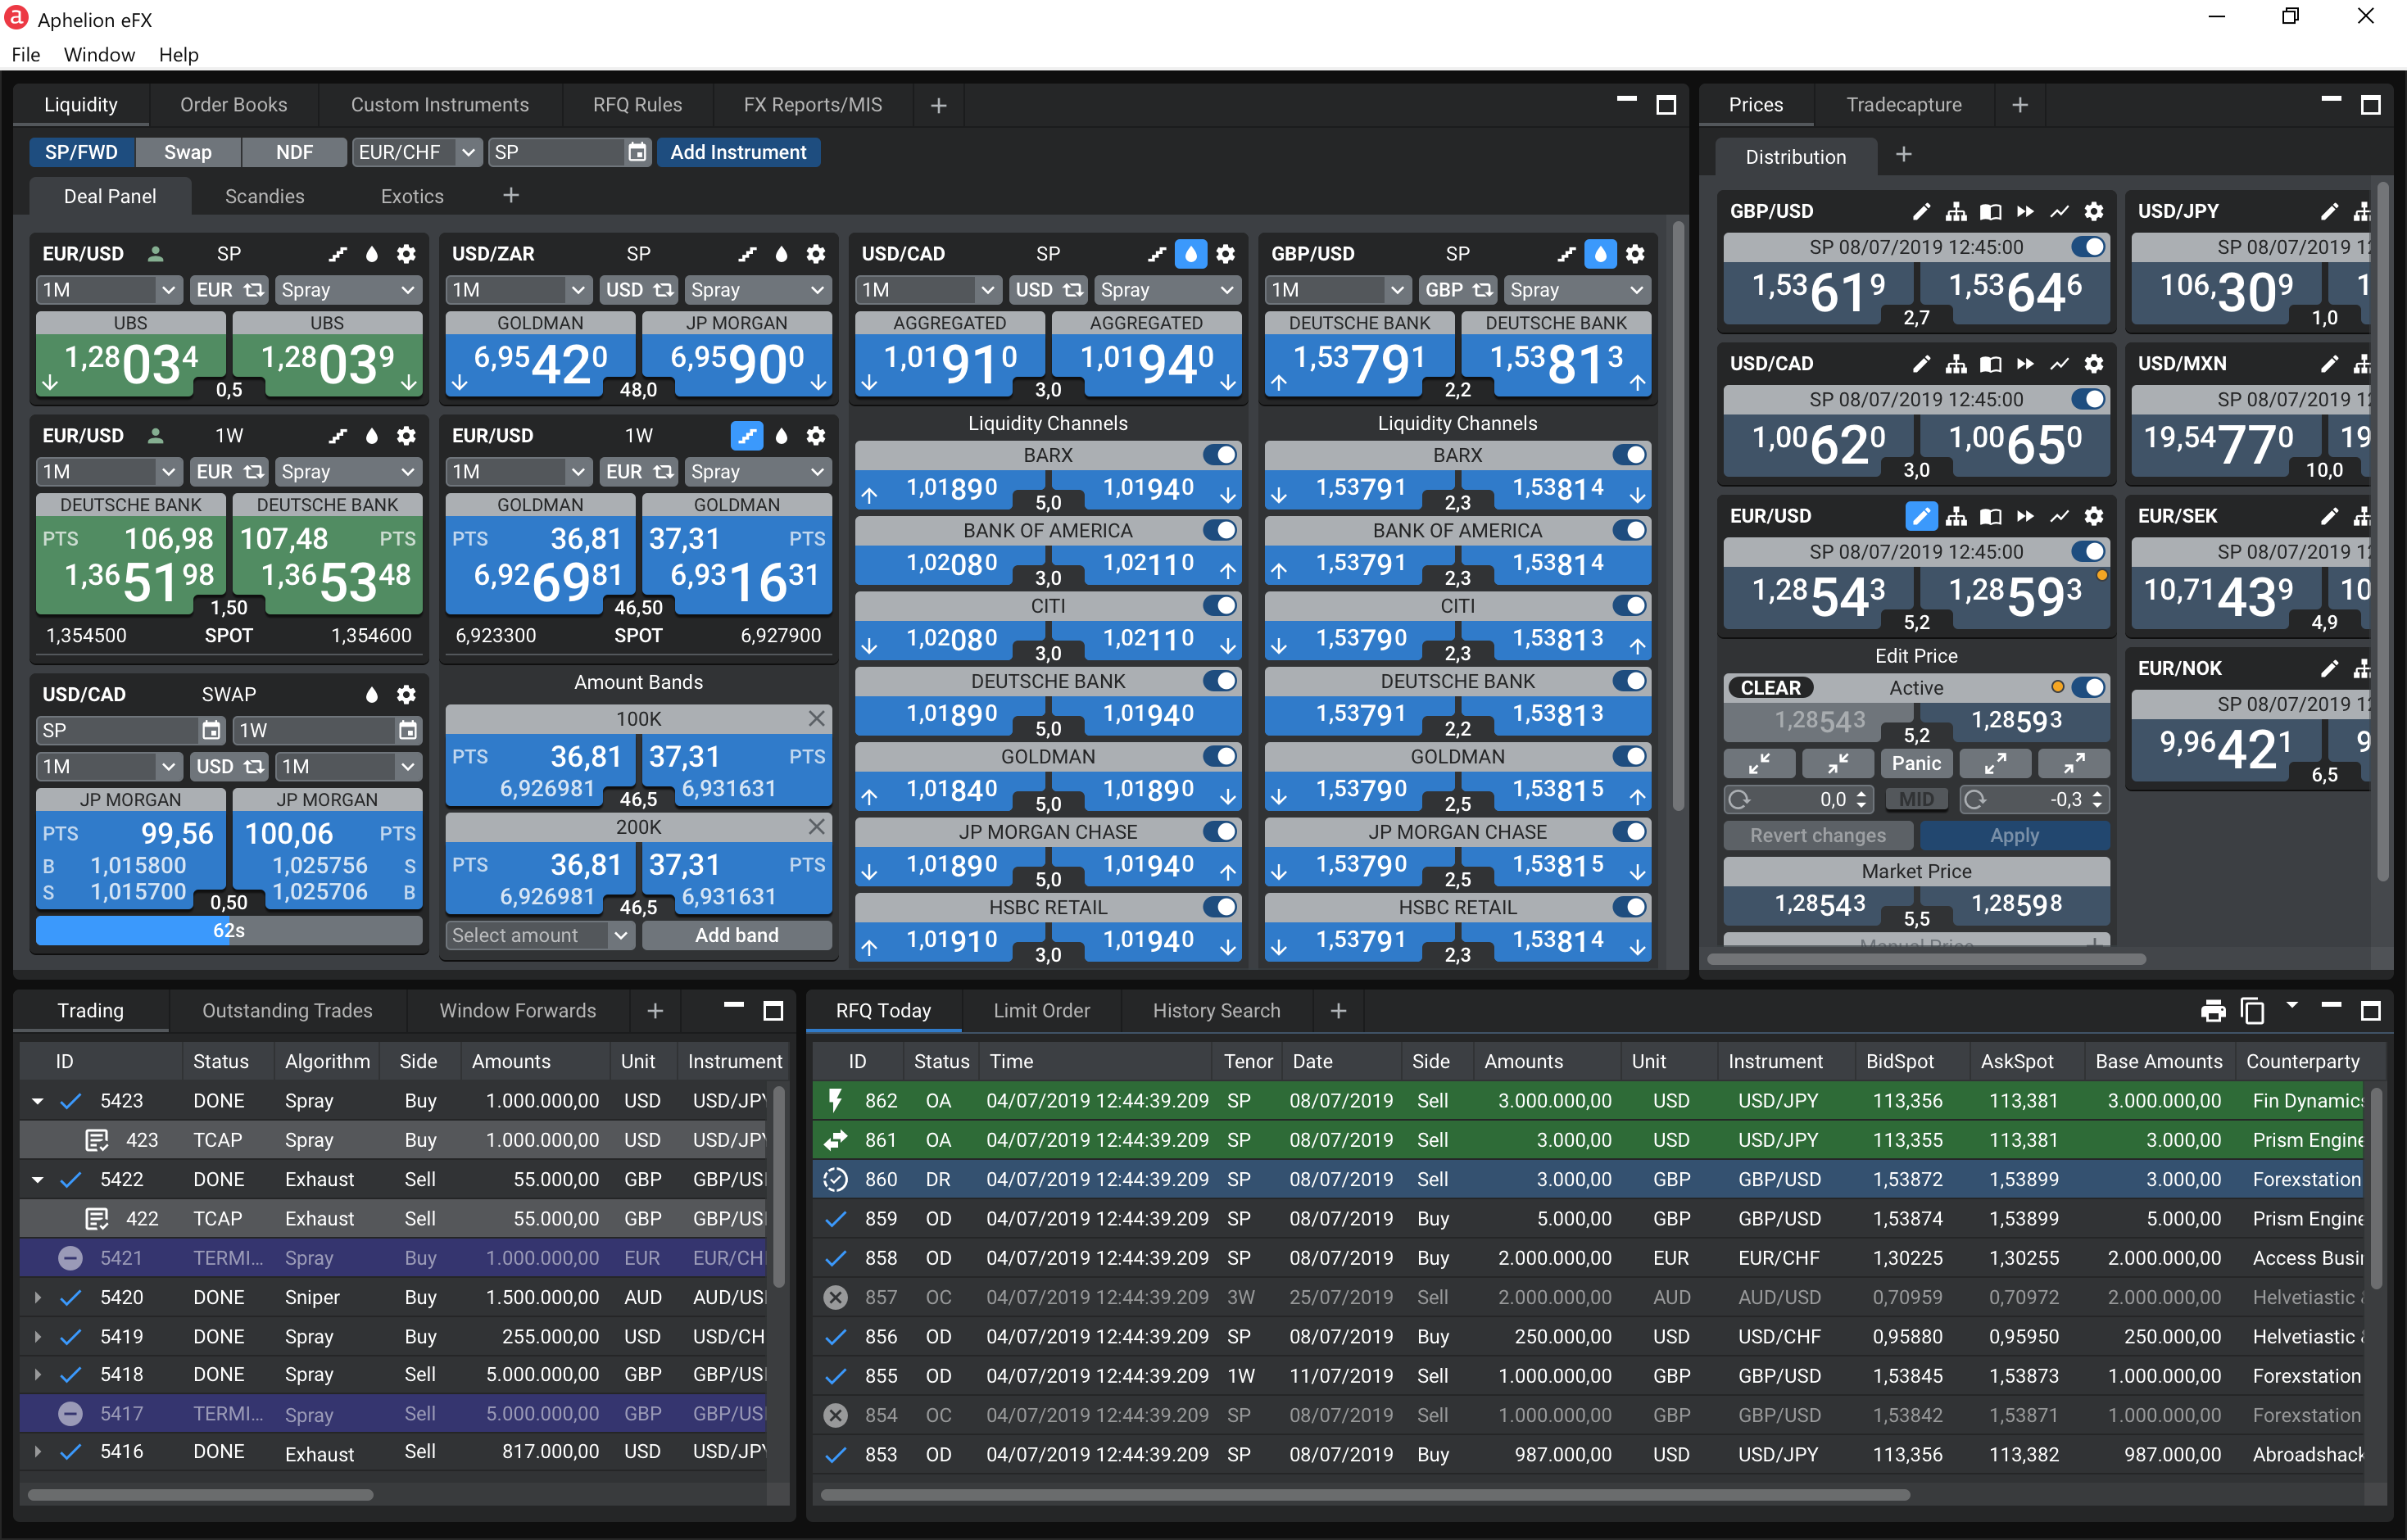Screen dimensions: 2407x1540
Task: Expand trade row 5420
Action: click(x=38, y=1298)
